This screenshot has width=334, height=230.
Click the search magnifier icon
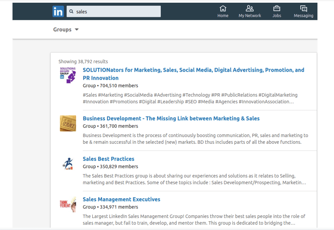pyautogui.click(x=71, y=11)
